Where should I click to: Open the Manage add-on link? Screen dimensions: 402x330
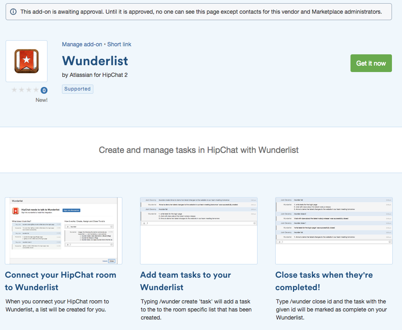pos(82,44)
